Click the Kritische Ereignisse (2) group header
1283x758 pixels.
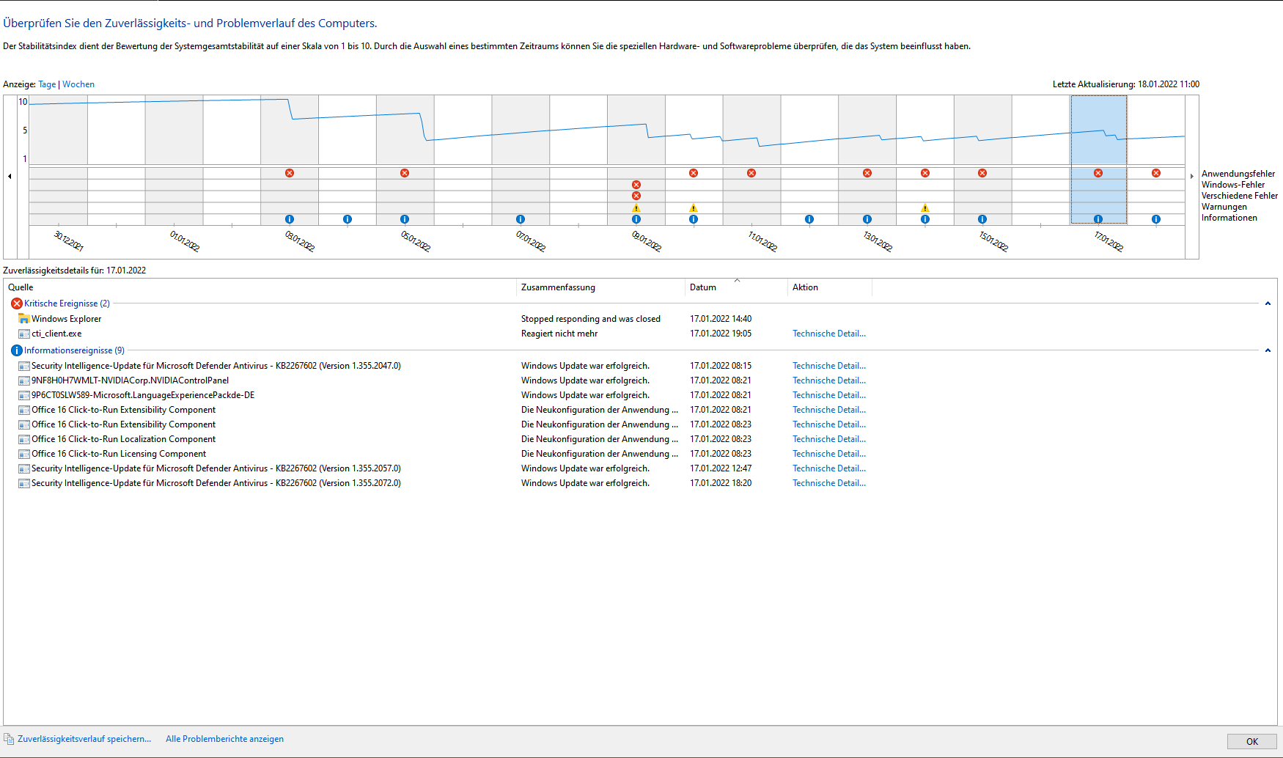pos(67,303)
